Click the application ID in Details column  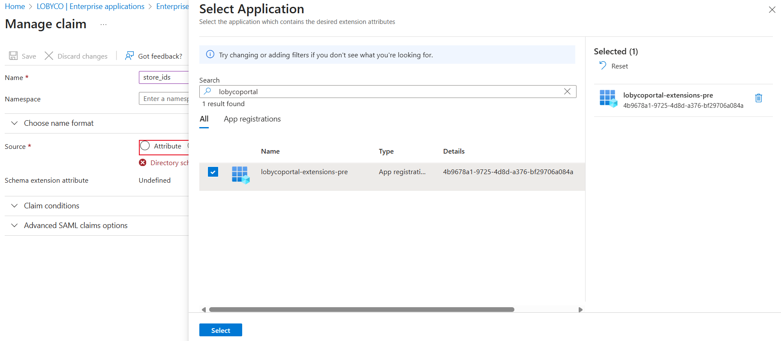[508, 172]
